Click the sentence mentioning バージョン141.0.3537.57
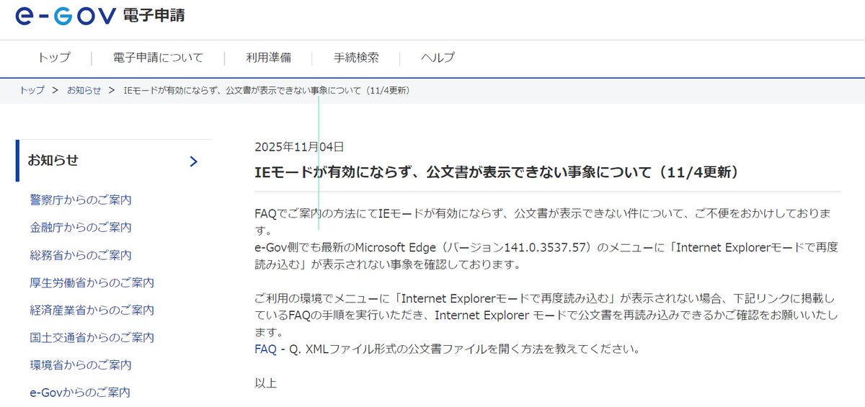The height and width of the screenshot is (407, 865). pyautogui.click(x=546, y=256)
